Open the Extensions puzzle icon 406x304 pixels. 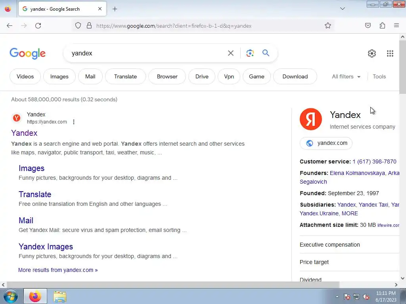pos(383,26)
